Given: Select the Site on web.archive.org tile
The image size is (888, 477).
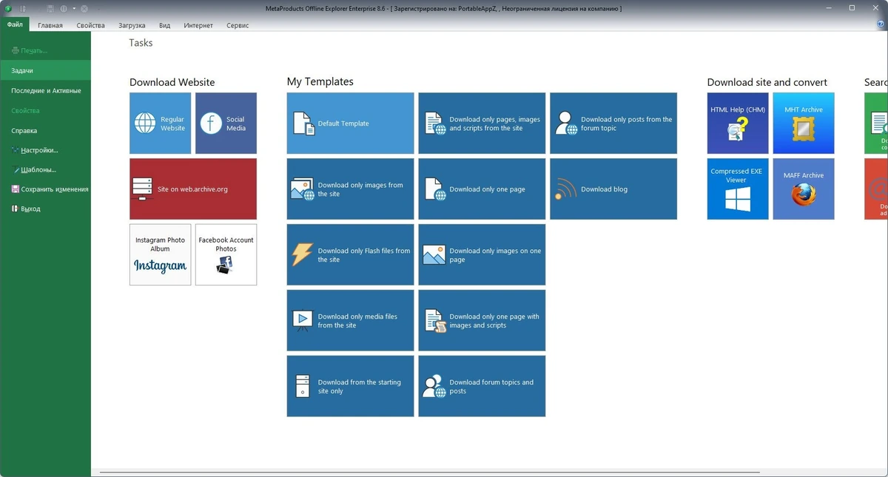Looking at the screenshot, I should point(193,189).
